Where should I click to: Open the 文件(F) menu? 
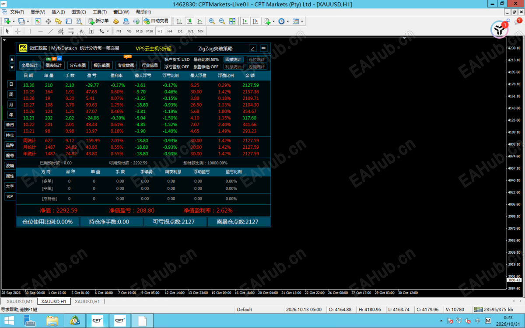(x=17, y=12)
